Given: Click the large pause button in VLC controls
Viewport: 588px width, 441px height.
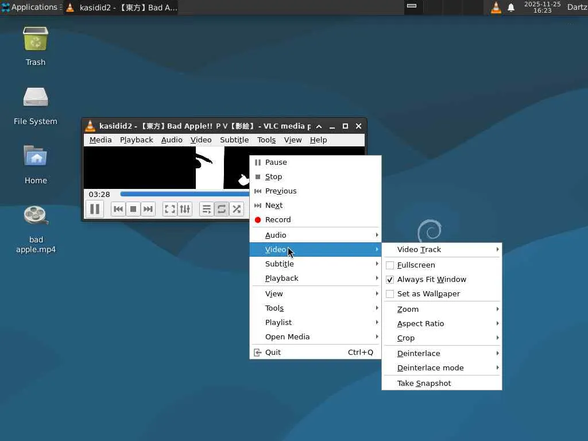Looking at the screenshot, I should [95, 209].
